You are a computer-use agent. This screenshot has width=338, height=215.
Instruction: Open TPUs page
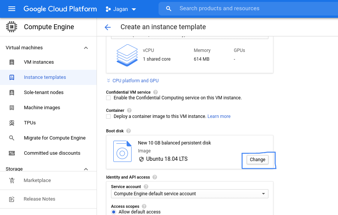[x=30, y=123]
